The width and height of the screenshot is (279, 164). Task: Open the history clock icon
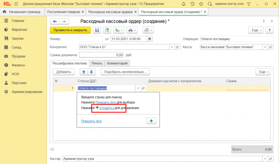[x=192, y=4]
